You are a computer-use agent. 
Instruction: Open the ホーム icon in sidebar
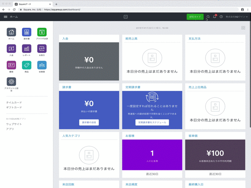click(11, 33)
